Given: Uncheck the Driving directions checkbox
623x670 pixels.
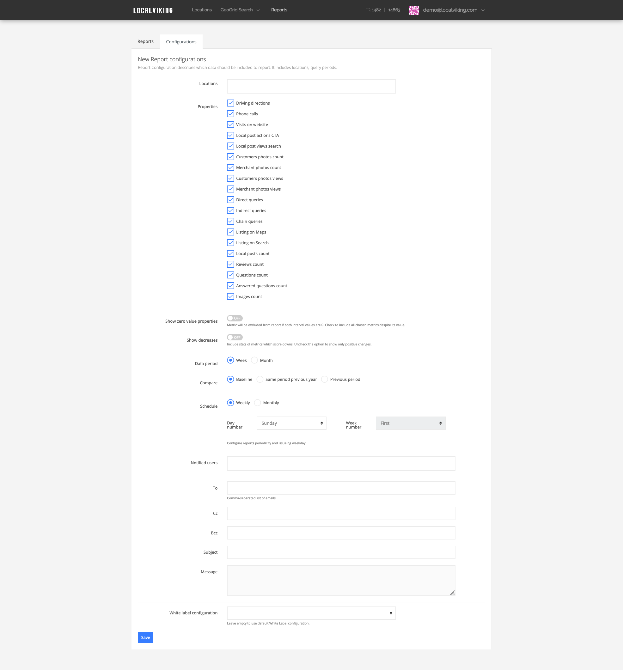Looking at the screenshot, I should (x=230, y=103).
